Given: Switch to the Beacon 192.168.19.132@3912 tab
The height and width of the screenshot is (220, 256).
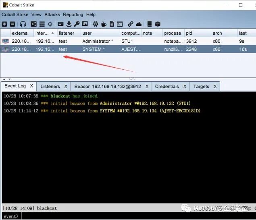Looking at the screenshot, I should click(x=108, y=87).
